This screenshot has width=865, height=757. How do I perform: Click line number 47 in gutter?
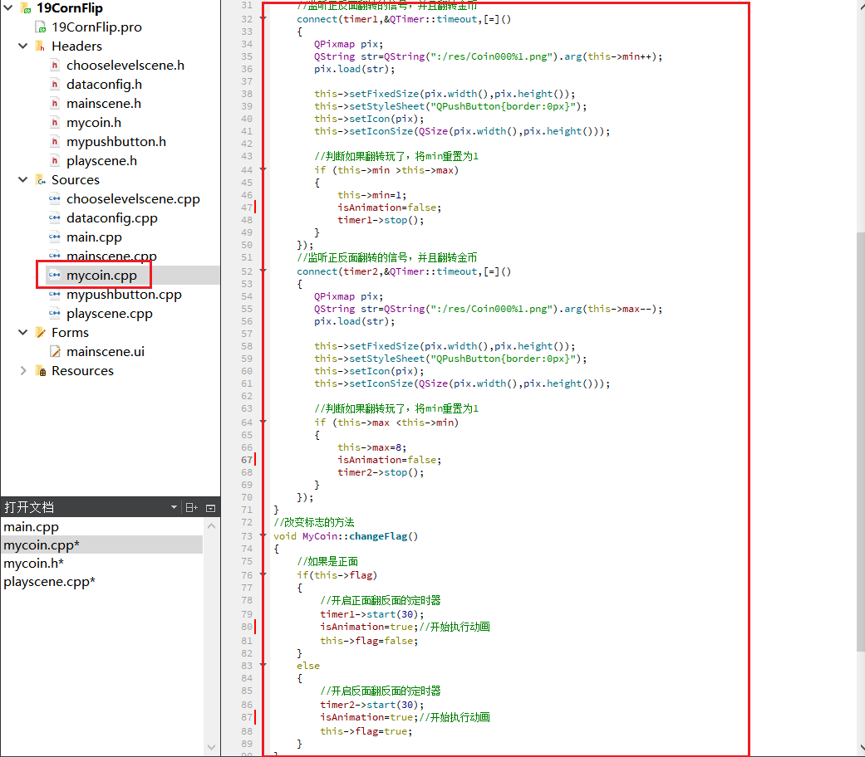point(247,208)
